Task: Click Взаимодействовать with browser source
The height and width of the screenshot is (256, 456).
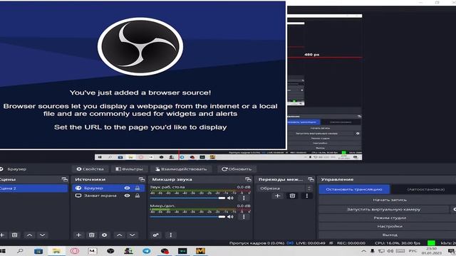Action: click(181, 169)
